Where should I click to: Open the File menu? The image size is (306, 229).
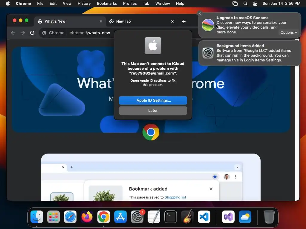point(40,4)
